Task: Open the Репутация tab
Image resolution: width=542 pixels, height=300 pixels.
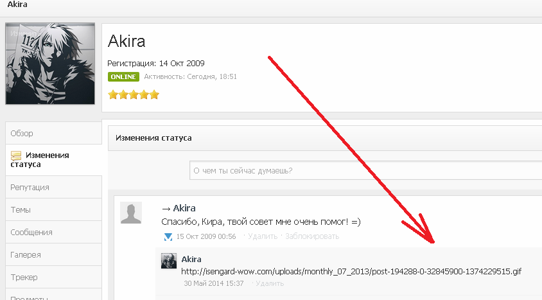Action: 53,187
